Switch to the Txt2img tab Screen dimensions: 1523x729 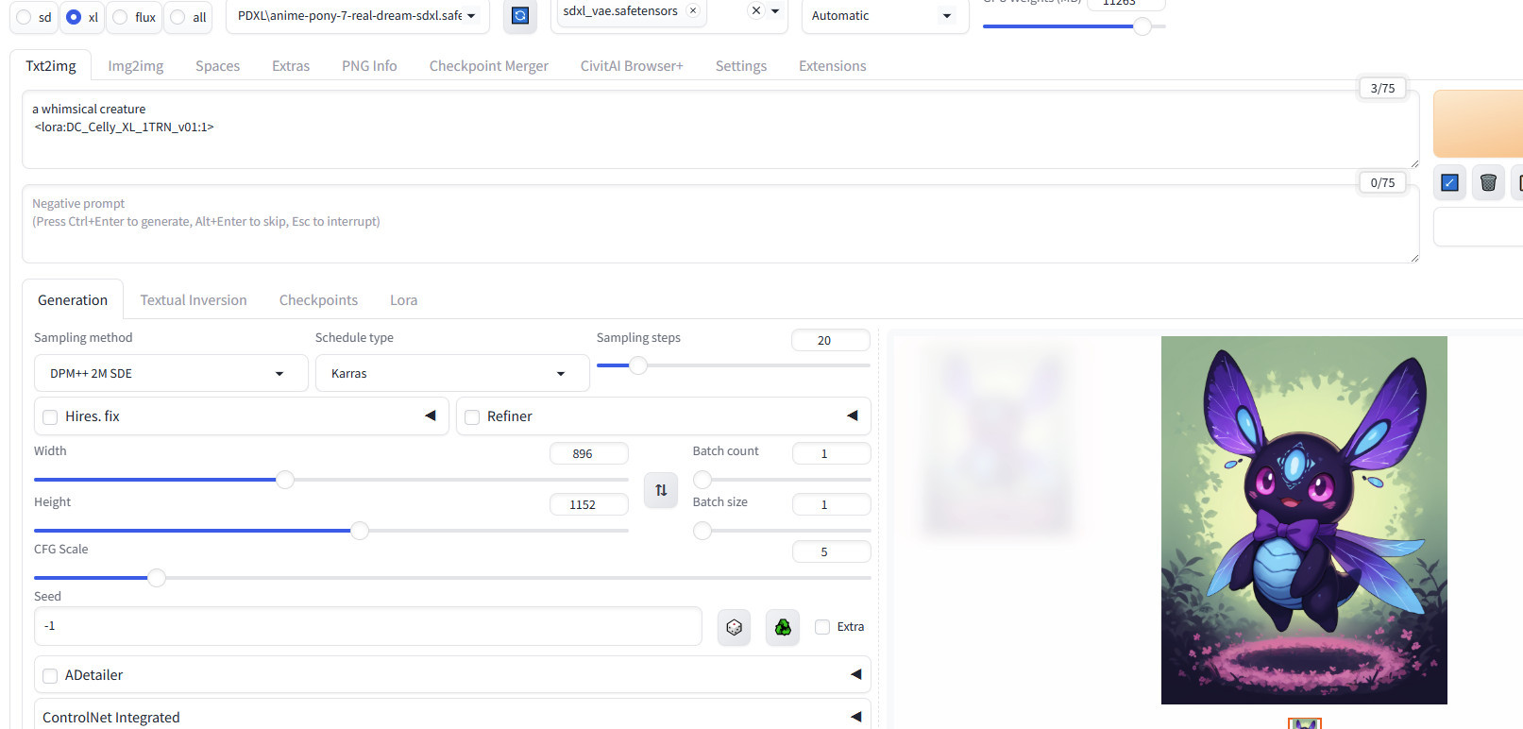pos(51,66)
